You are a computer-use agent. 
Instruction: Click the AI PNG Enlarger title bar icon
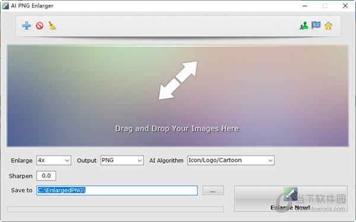(5, 6)
